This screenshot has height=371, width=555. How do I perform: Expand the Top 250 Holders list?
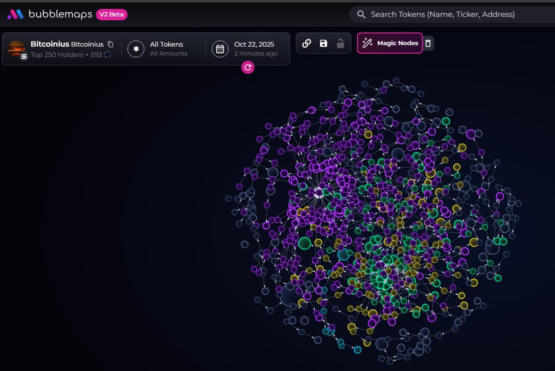(66, 55)
